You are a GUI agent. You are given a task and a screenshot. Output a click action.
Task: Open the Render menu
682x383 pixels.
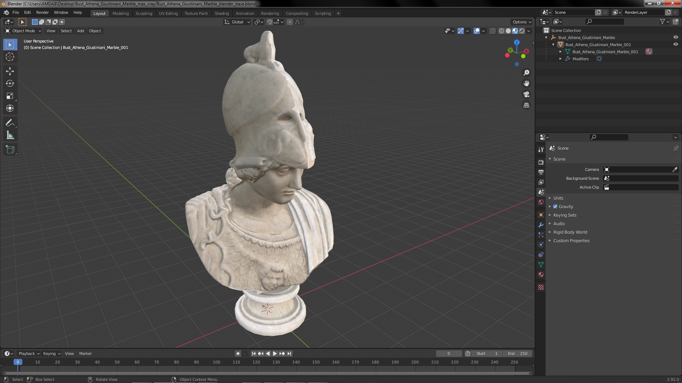tap(42, 12)
